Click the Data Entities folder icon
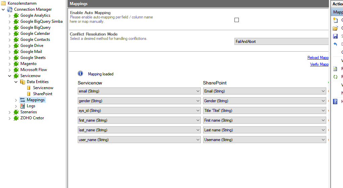Screen dimensions: 343x188 click(x=22, y=82)
